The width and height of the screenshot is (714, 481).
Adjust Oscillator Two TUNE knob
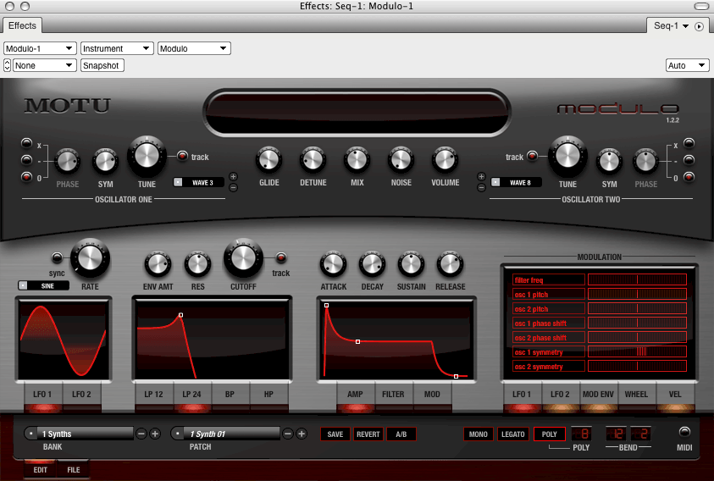[567, 156]
